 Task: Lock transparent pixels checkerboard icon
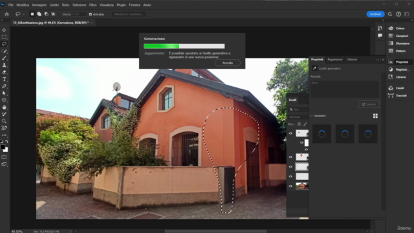coord(299,124)
